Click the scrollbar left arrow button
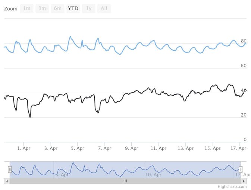 click(6, 181)
